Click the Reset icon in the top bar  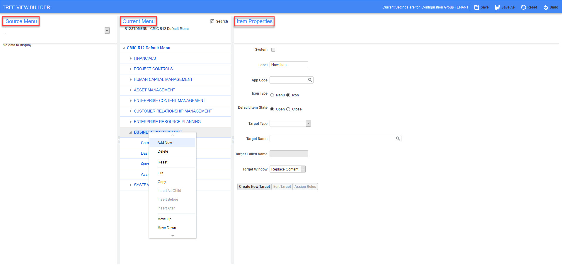click(523, 7)
